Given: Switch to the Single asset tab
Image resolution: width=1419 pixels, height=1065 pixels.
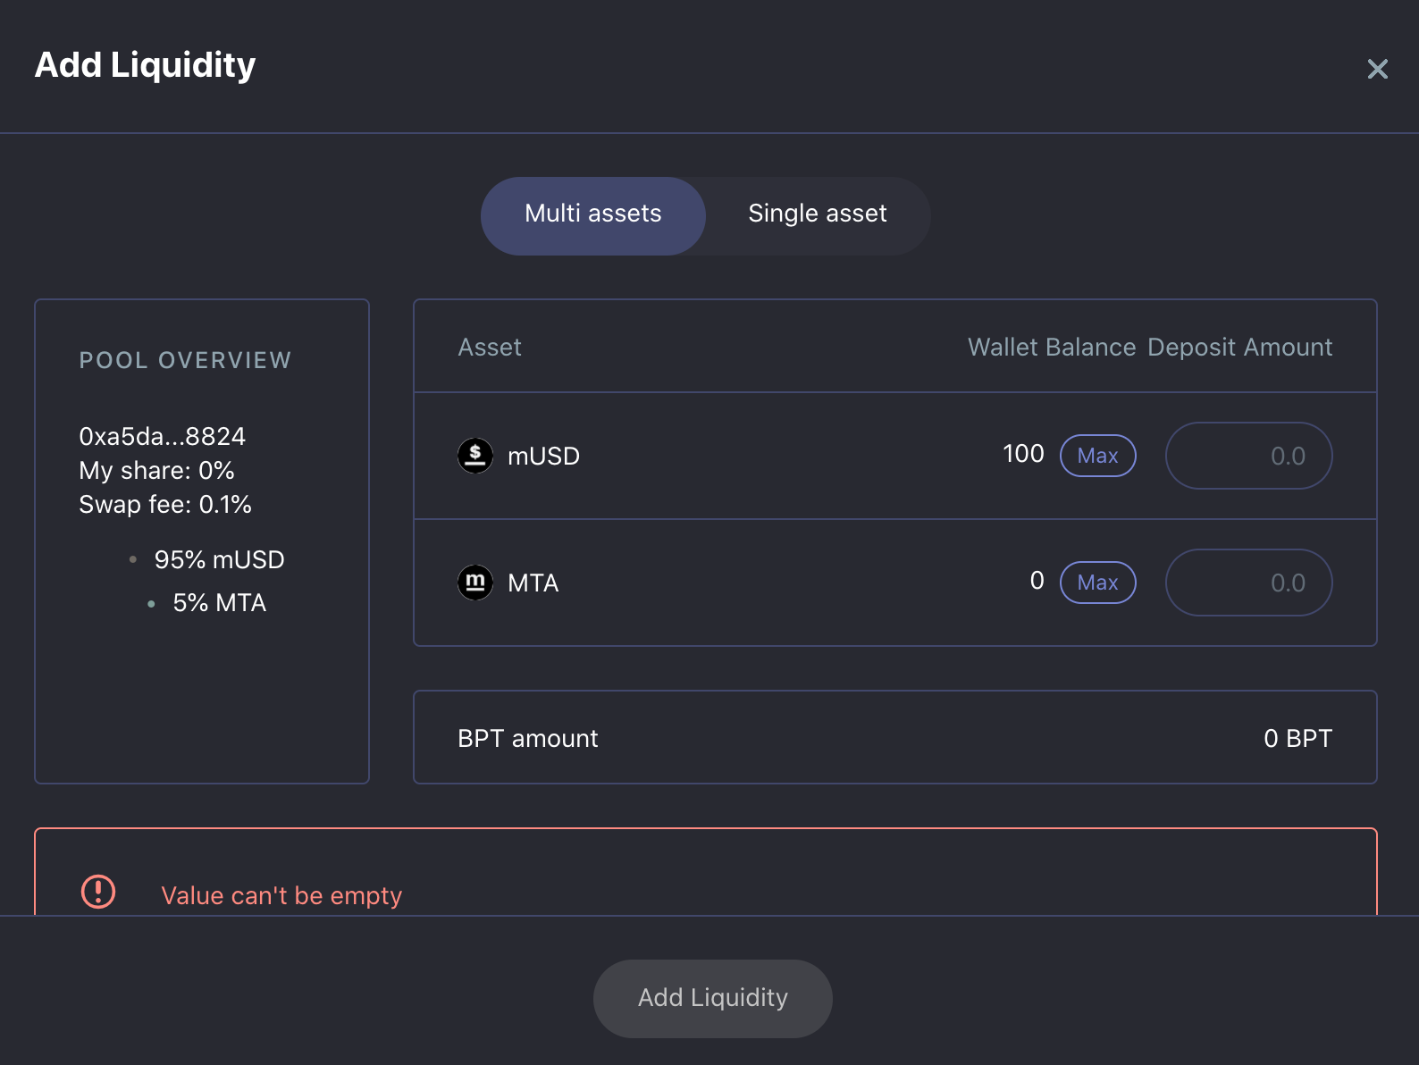Looking at the screenshot, I should coord(816,214).
